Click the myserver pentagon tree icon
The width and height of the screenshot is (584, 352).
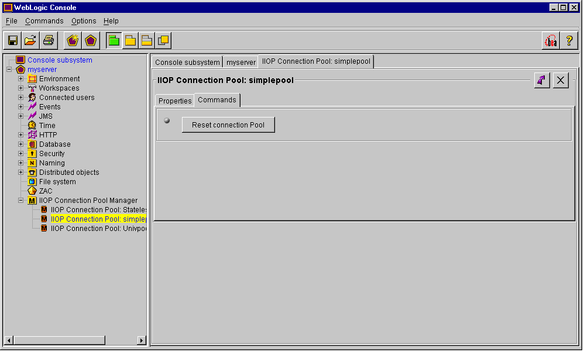[x=20, y=70]
